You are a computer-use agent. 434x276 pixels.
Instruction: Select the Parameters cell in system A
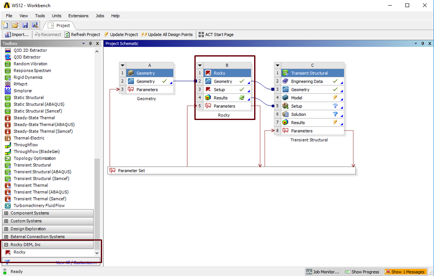click(x=150, y=90)
